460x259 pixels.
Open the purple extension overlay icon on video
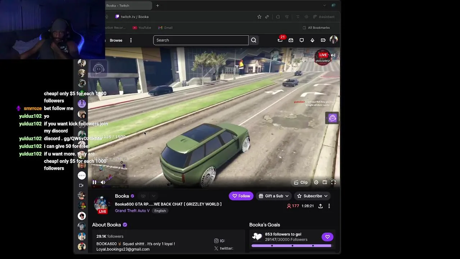(x=332, y=118)
